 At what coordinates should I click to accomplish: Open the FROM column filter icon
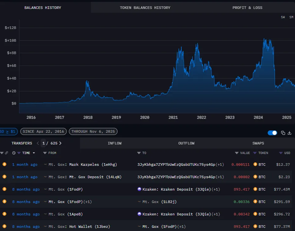[45, 153]
